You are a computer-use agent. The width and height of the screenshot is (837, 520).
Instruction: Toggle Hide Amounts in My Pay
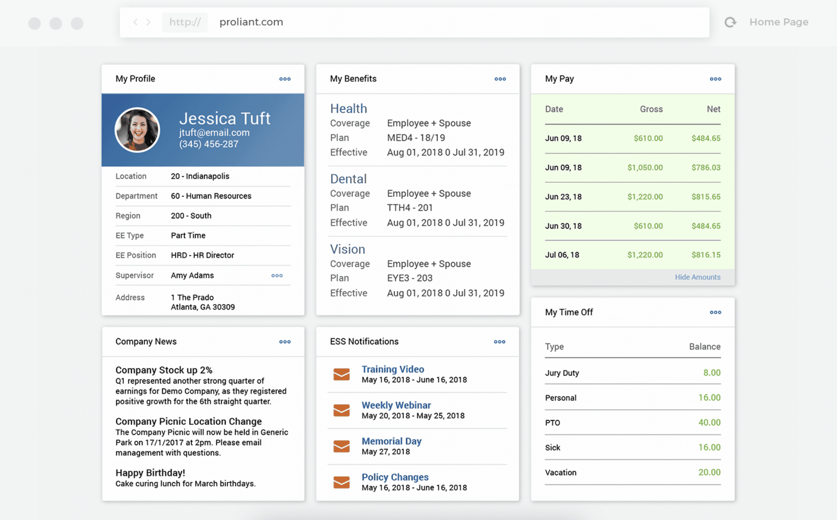tap(697, 277)
